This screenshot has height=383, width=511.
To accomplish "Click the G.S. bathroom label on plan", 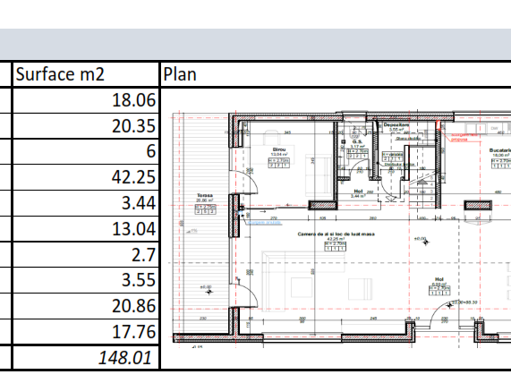I will coord(357,141).
